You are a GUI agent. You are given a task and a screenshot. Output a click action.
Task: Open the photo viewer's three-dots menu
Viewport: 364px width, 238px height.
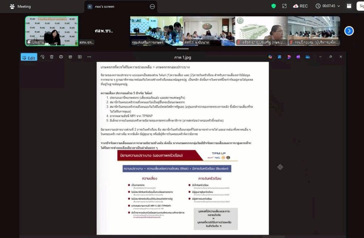click(x=89, y=57)
